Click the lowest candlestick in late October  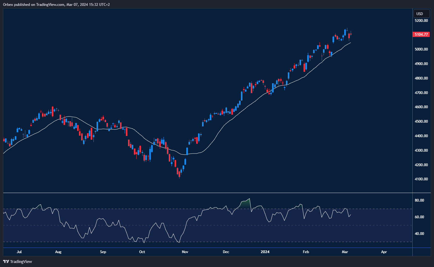(179, 175)
